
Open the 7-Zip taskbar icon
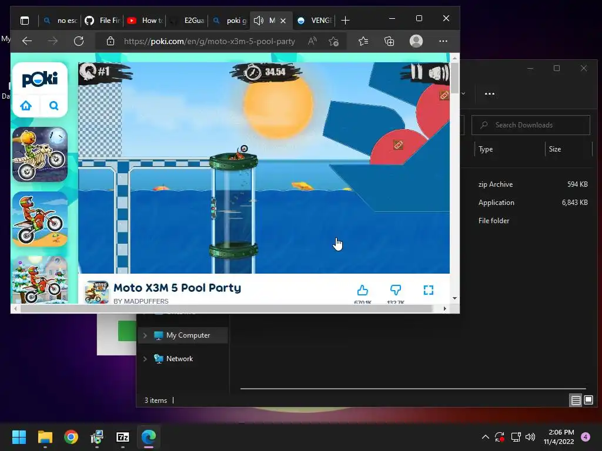click(123, 437)
